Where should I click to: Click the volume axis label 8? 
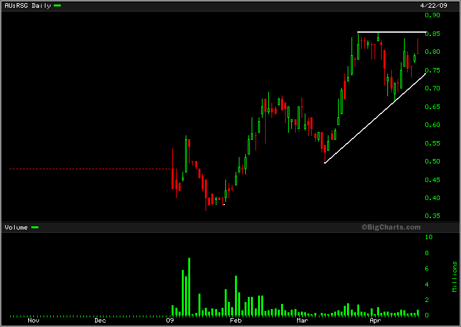[x=427, y=253]
